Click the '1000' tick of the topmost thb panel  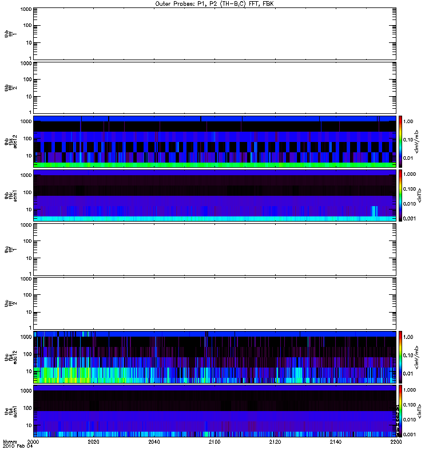coord(26,9)
